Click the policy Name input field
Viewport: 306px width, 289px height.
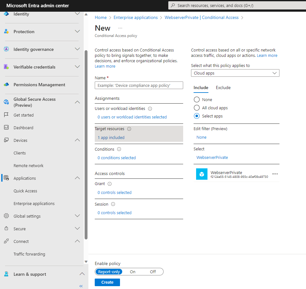click(x=139, y=86)
